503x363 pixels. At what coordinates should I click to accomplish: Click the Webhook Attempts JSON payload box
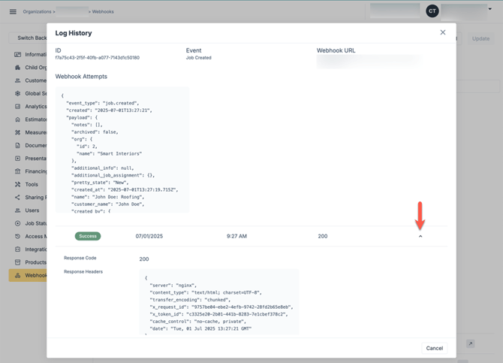tap(122, 149)
